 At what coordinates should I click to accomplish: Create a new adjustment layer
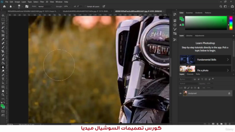coord(217,124)
